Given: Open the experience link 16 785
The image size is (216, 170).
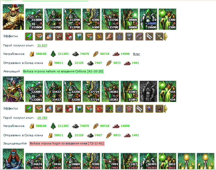Looking at the screenshot, I should tap(42, 118).
